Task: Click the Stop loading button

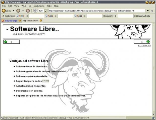Action: point(28,11)
